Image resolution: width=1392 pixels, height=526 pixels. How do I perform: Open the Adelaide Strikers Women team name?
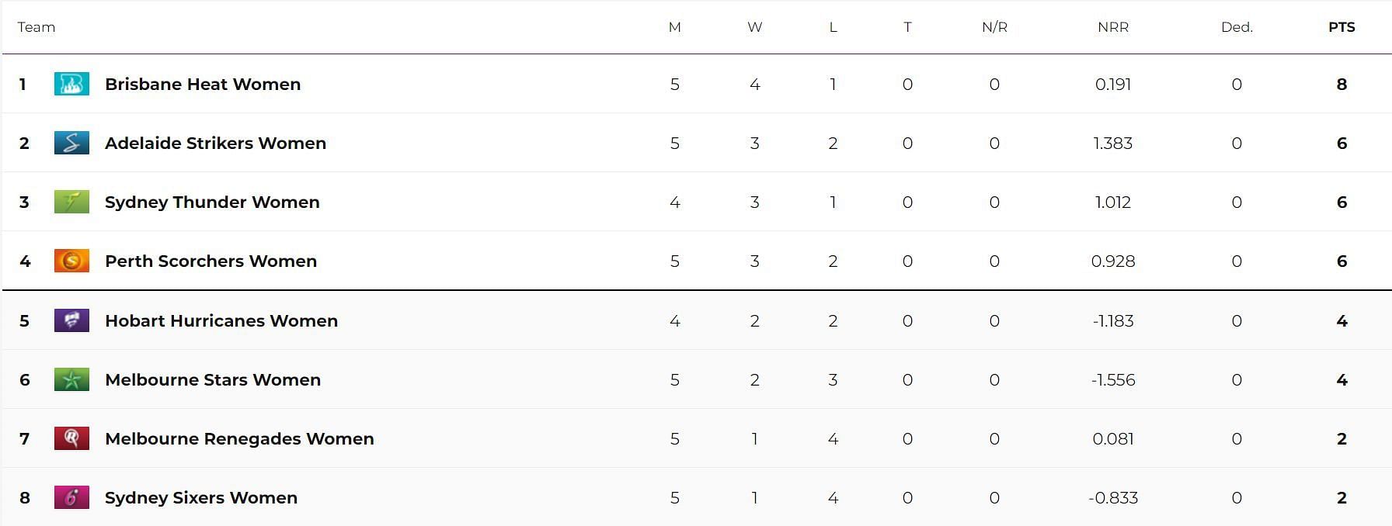coord(215,143)
